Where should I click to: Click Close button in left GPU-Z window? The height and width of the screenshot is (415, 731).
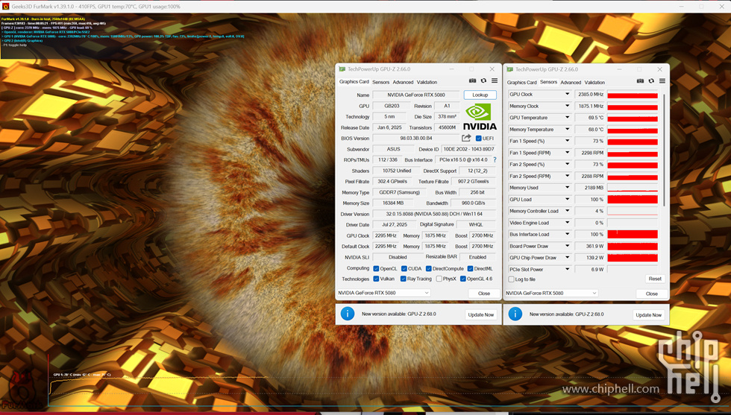point(484,294)
